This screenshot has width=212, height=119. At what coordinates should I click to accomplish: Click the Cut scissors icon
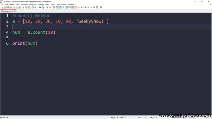click(x=24, y=7)
